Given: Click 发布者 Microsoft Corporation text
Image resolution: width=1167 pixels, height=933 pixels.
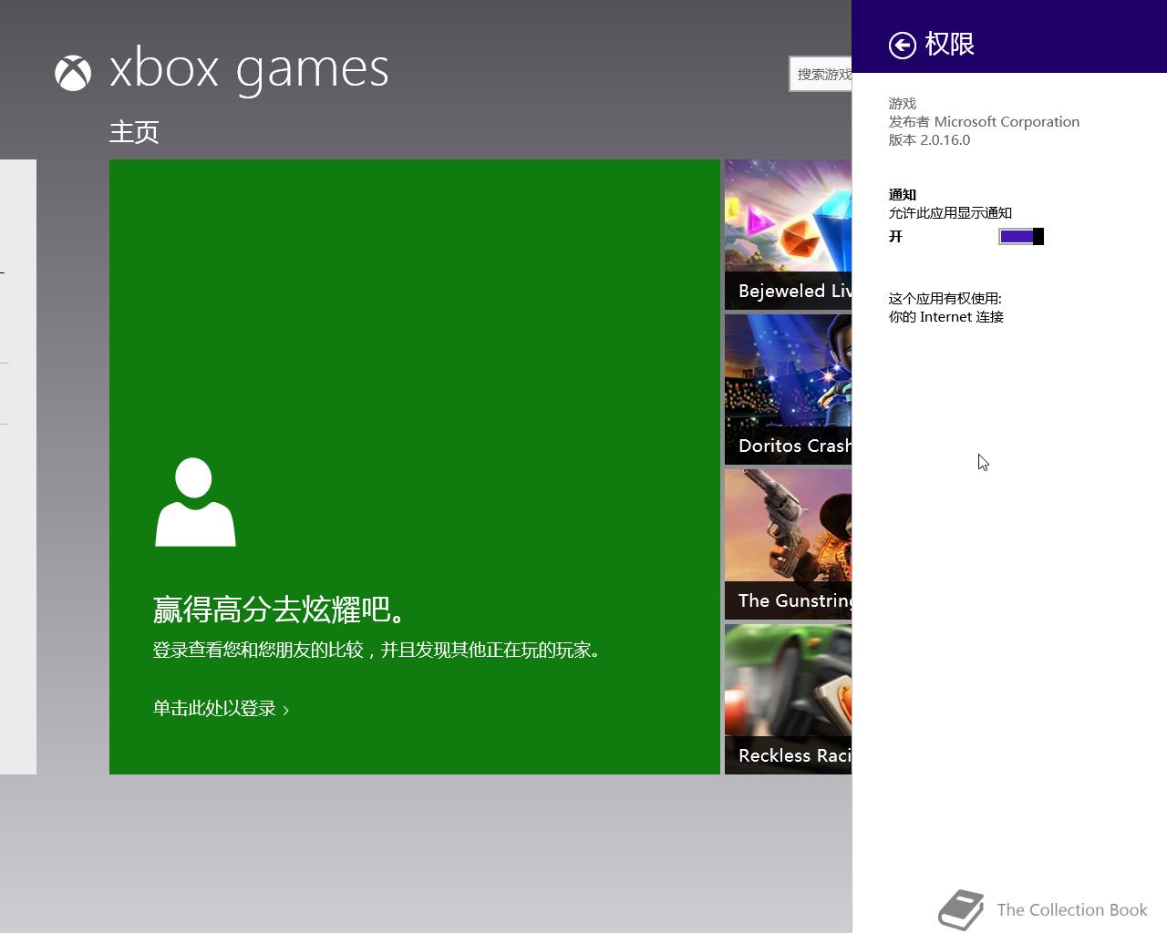Looking at the screenshot, I should (x=984, y=122).
